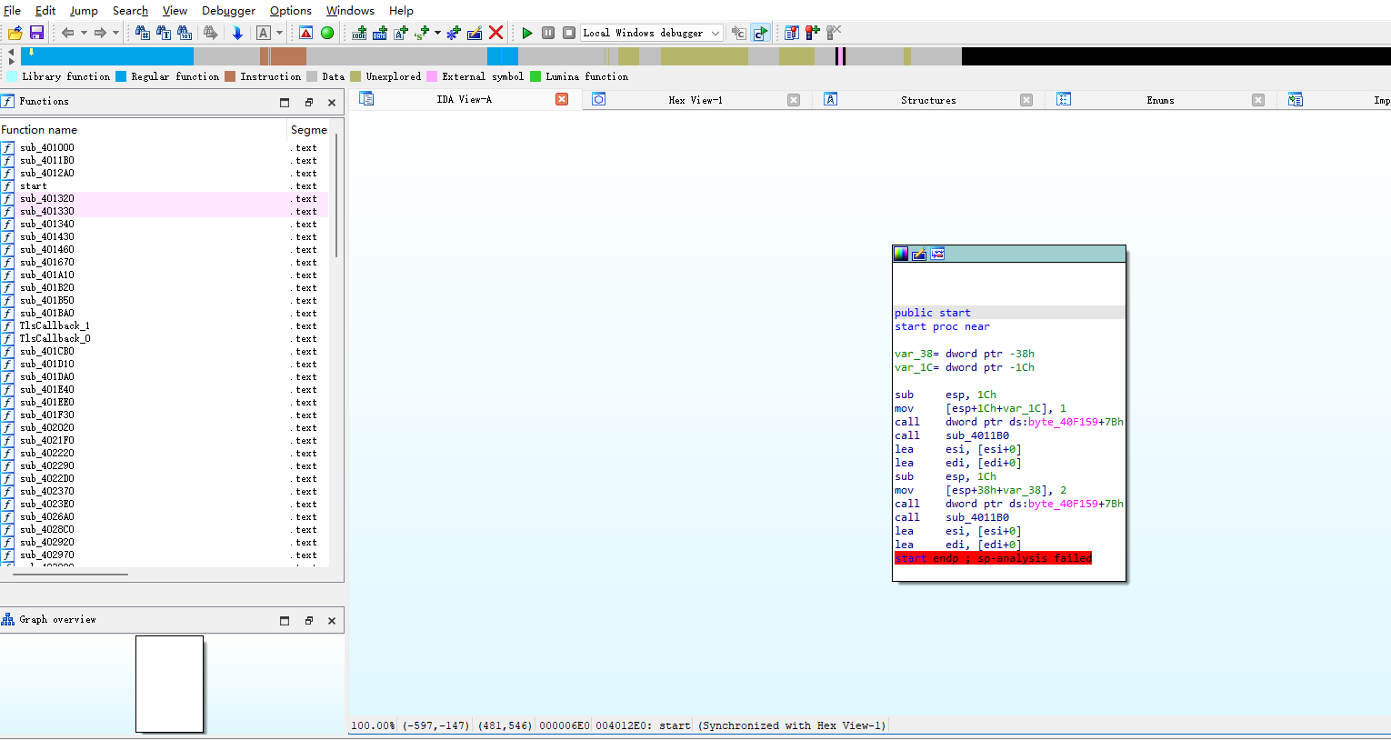Image resolution: width=1391 pixels, height=740 pixels.
Task: Click the red warning triangle icon
Action: [306, 33]
